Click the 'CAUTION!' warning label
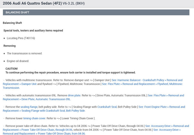The width and height of the screenshot is (194, 135). tap(12, 69)
